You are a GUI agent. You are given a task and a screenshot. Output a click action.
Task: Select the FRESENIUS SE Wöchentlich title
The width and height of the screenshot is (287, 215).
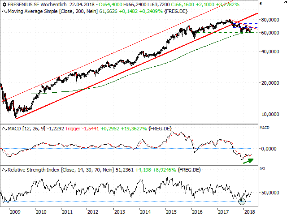37,4
